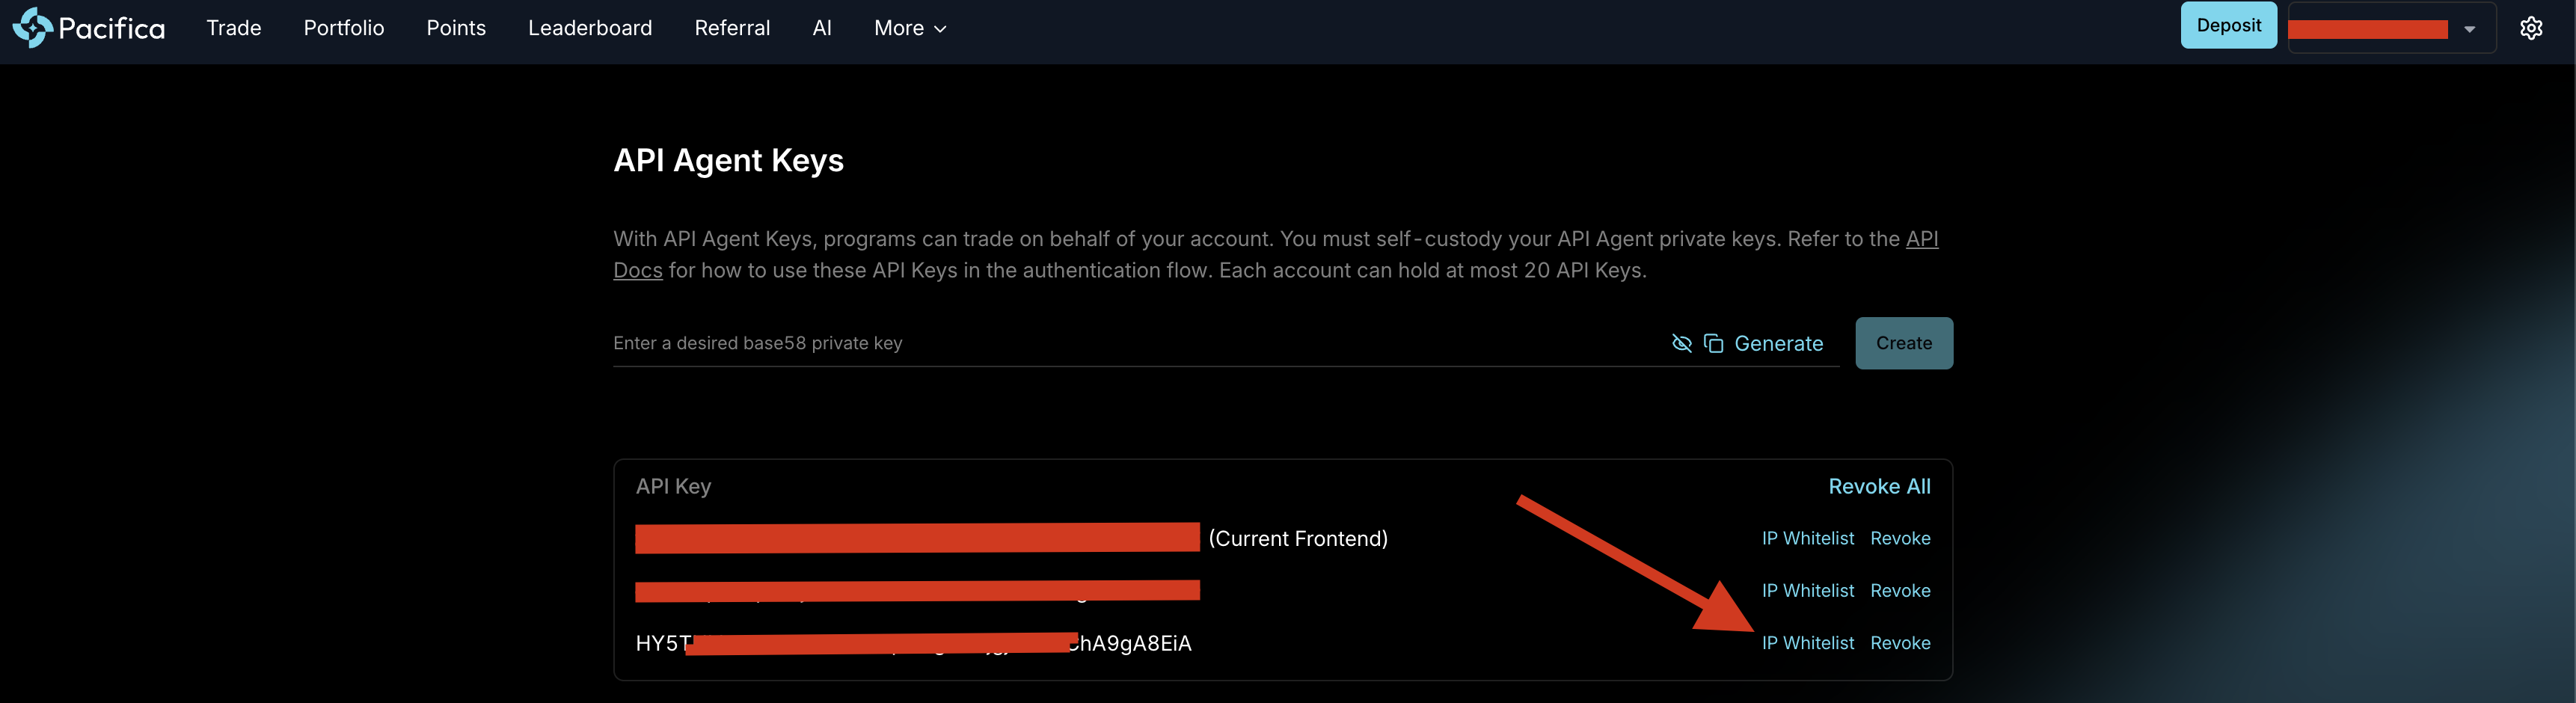Open the settings gear icon
The width and height of the screenshot is (2576, 703).
[x=2530, y=28]
